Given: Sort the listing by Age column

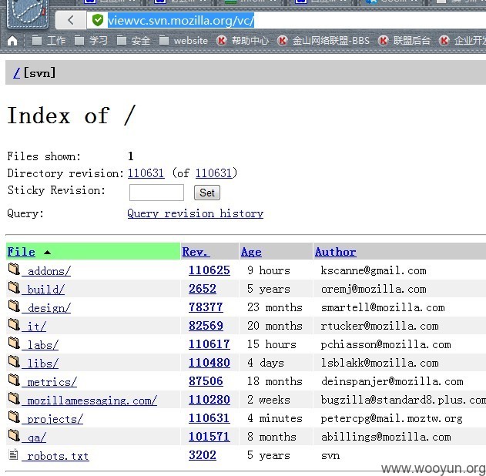Looking at the screenshot, I should (251, 252).
